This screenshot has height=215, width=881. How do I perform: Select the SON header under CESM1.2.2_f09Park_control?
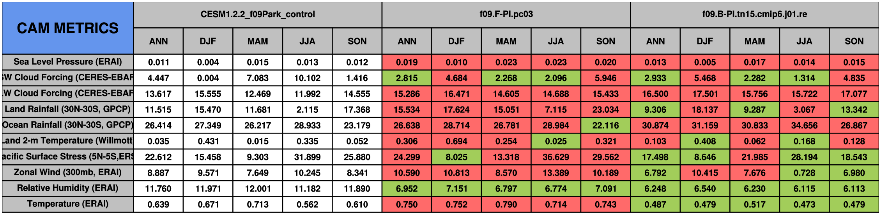357,41
